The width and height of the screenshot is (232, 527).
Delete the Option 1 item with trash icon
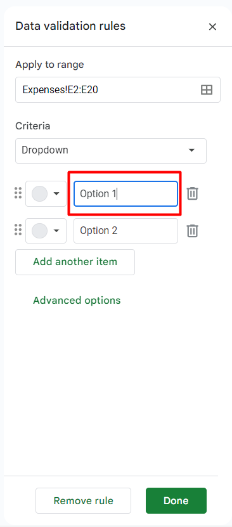(192, 193)
